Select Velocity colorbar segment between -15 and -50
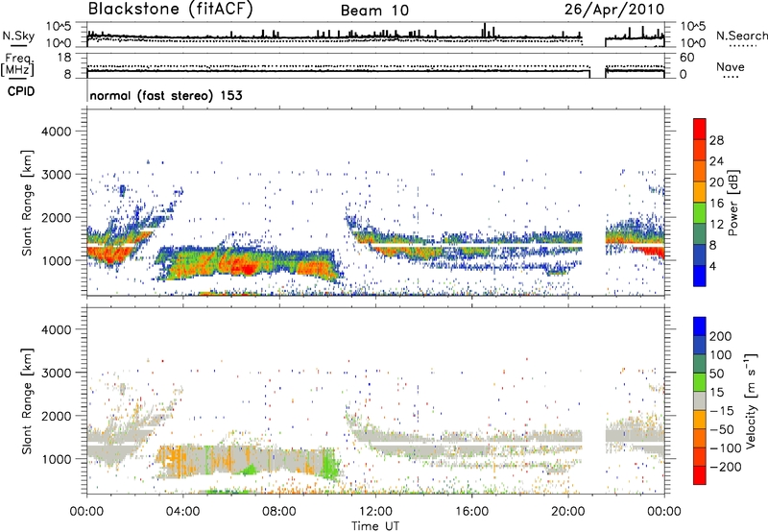Viewport: 768px width, 532px height. pos(700,420)
